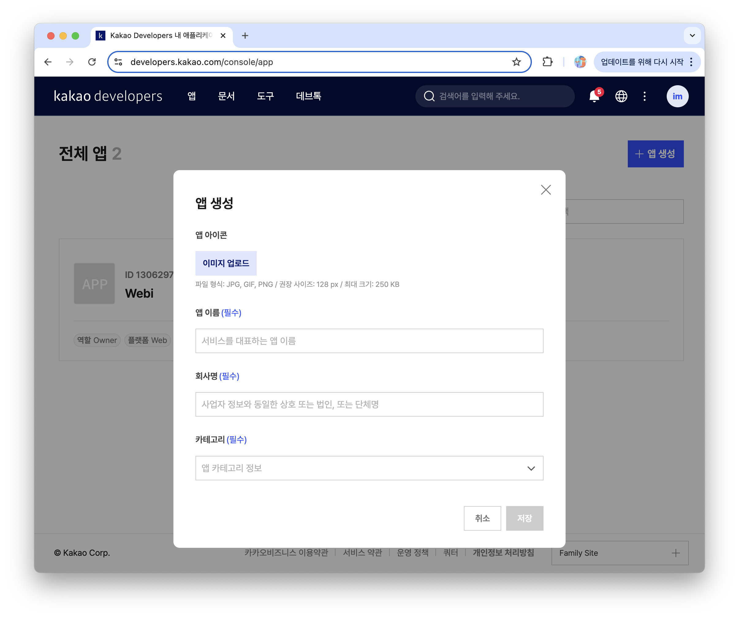Open the 도구 menu
The image size is (739, 618).
point(265,96)
